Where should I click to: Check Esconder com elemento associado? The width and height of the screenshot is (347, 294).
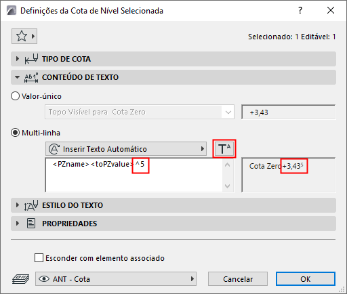click(x=39, y=257)
